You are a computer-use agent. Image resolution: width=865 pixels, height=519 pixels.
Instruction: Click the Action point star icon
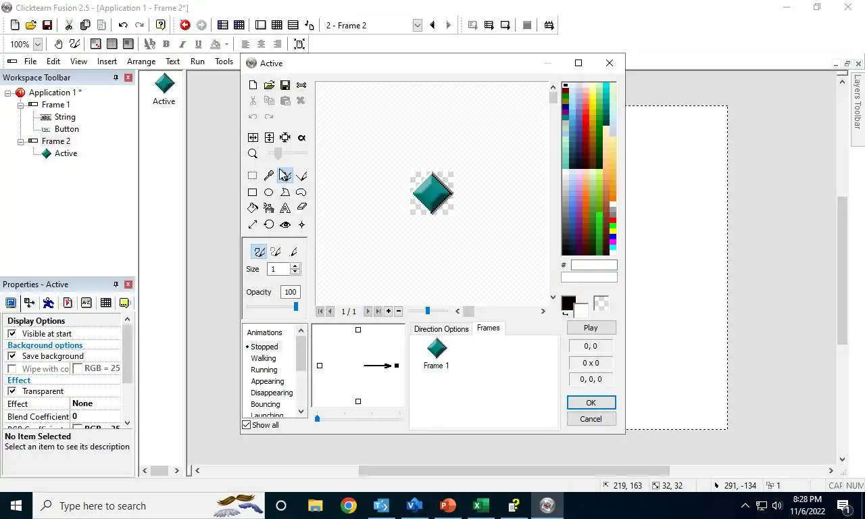click(301, 224)
